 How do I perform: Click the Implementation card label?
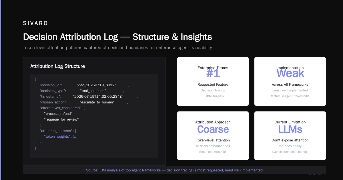[x=290, y=68]
